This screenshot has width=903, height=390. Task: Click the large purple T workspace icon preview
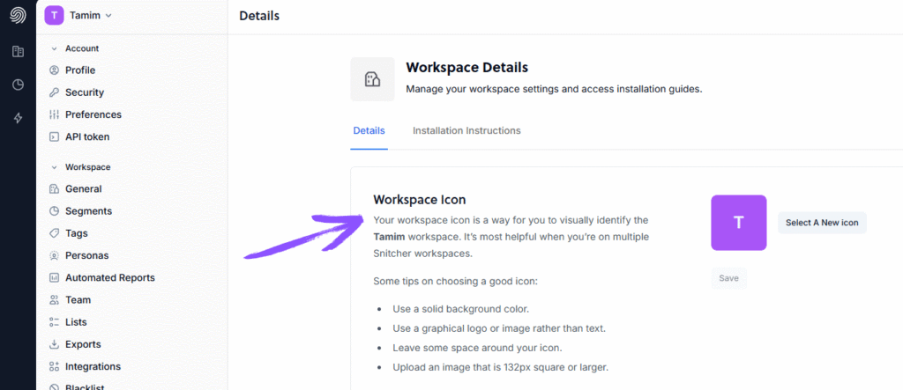(x=739, y=223)
